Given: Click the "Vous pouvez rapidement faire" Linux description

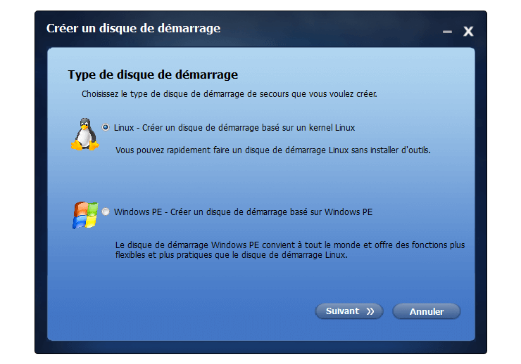Looking at the screenshot, I should click(272, 150).
